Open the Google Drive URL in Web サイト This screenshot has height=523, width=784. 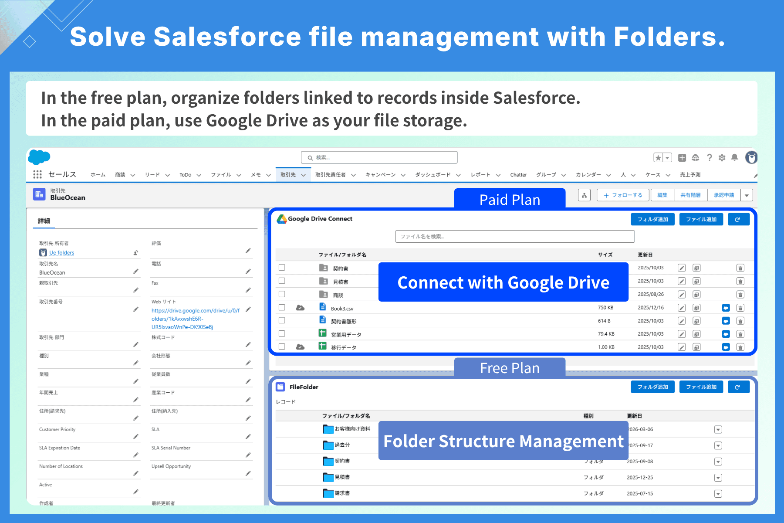196,319
